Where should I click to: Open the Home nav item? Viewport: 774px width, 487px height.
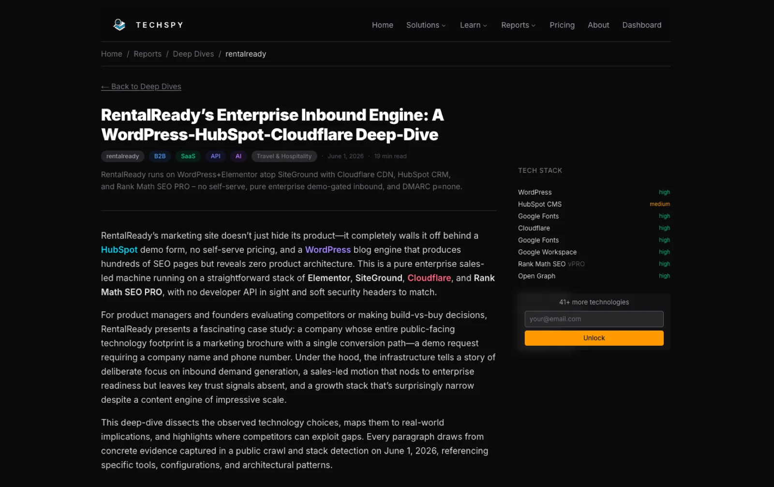[383, 25]
